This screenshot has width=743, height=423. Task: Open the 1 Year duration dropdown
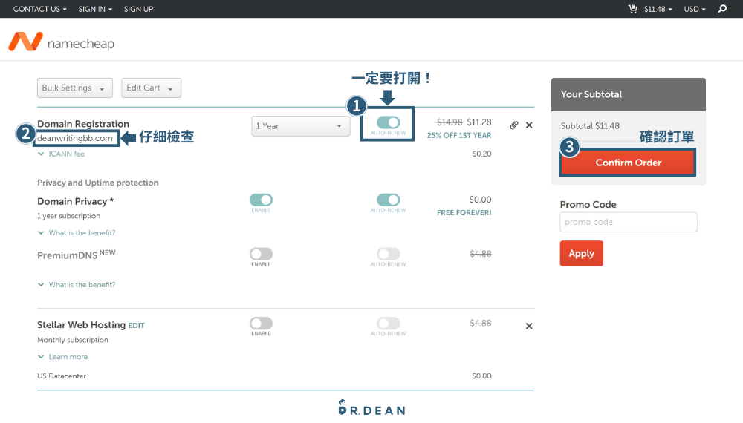[300, 126]
